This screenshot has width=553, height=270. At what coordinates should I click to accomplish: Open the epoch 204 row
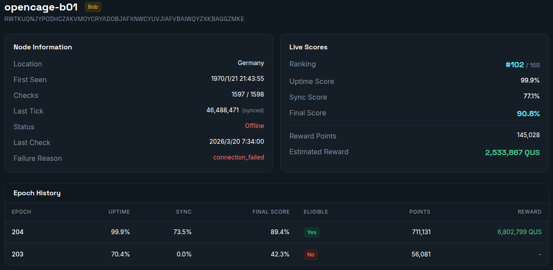coord(17,232)
